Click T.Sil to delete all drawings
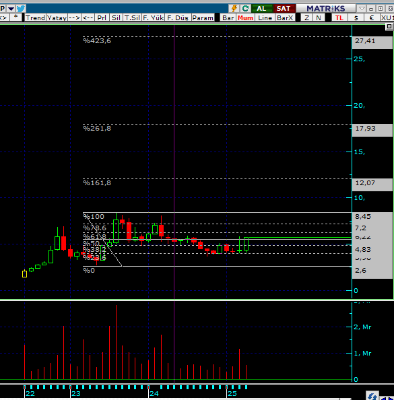 (132, 18)
